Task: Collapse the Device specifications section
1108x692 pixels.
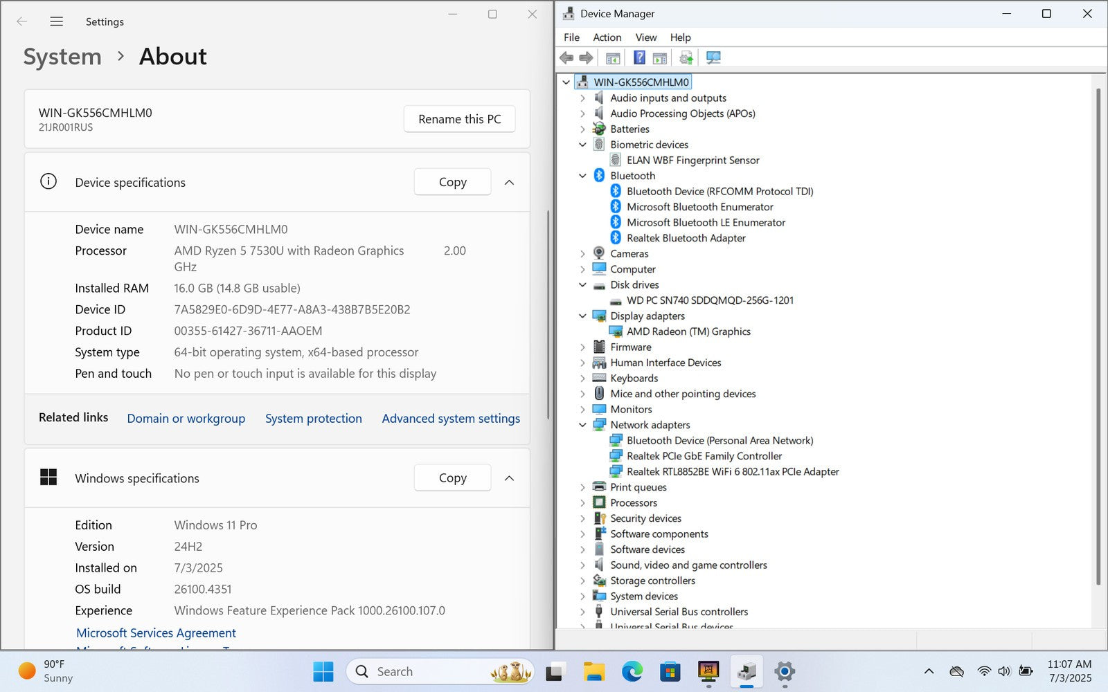Action: (509, 183)
